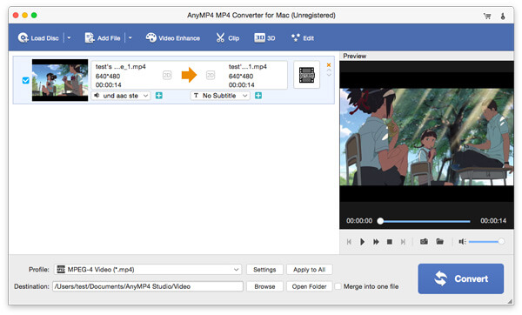This screenshot has height=315, width=522.
Task: Click the Apply to All button
Action: pyautogui.click(x=309, y=270)
